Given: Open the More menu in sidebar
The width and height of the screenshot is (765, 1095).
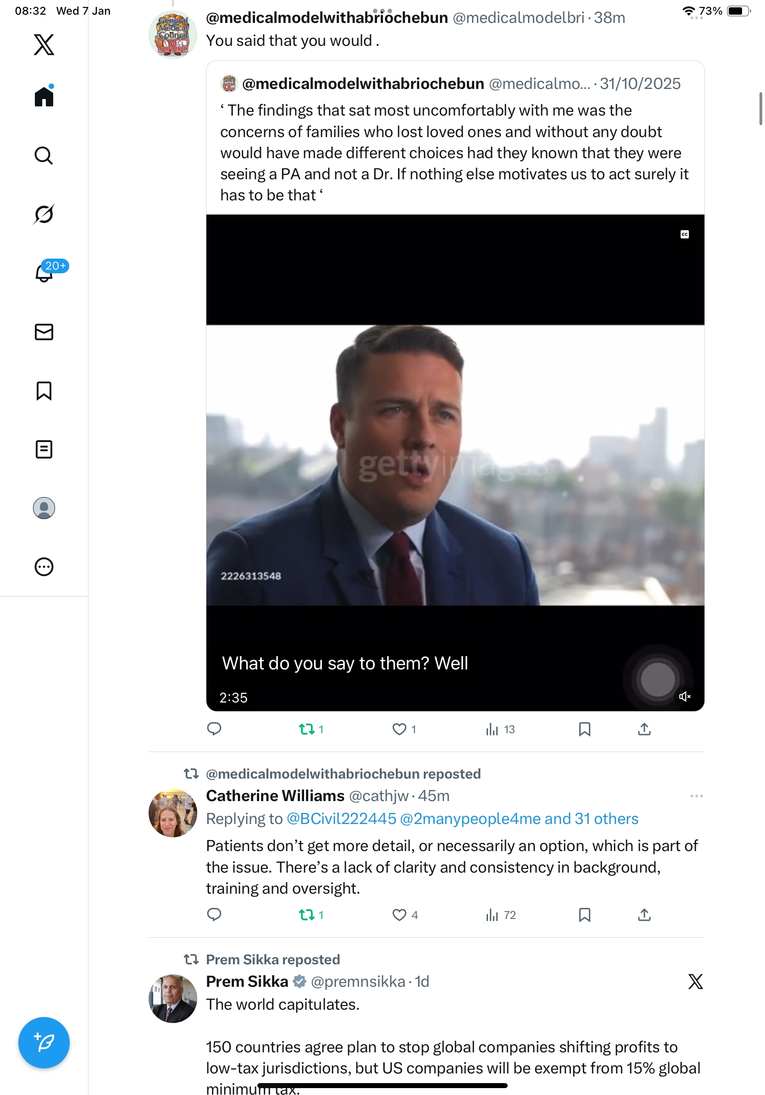Looking at the screenshot, I should pos(44,567).
